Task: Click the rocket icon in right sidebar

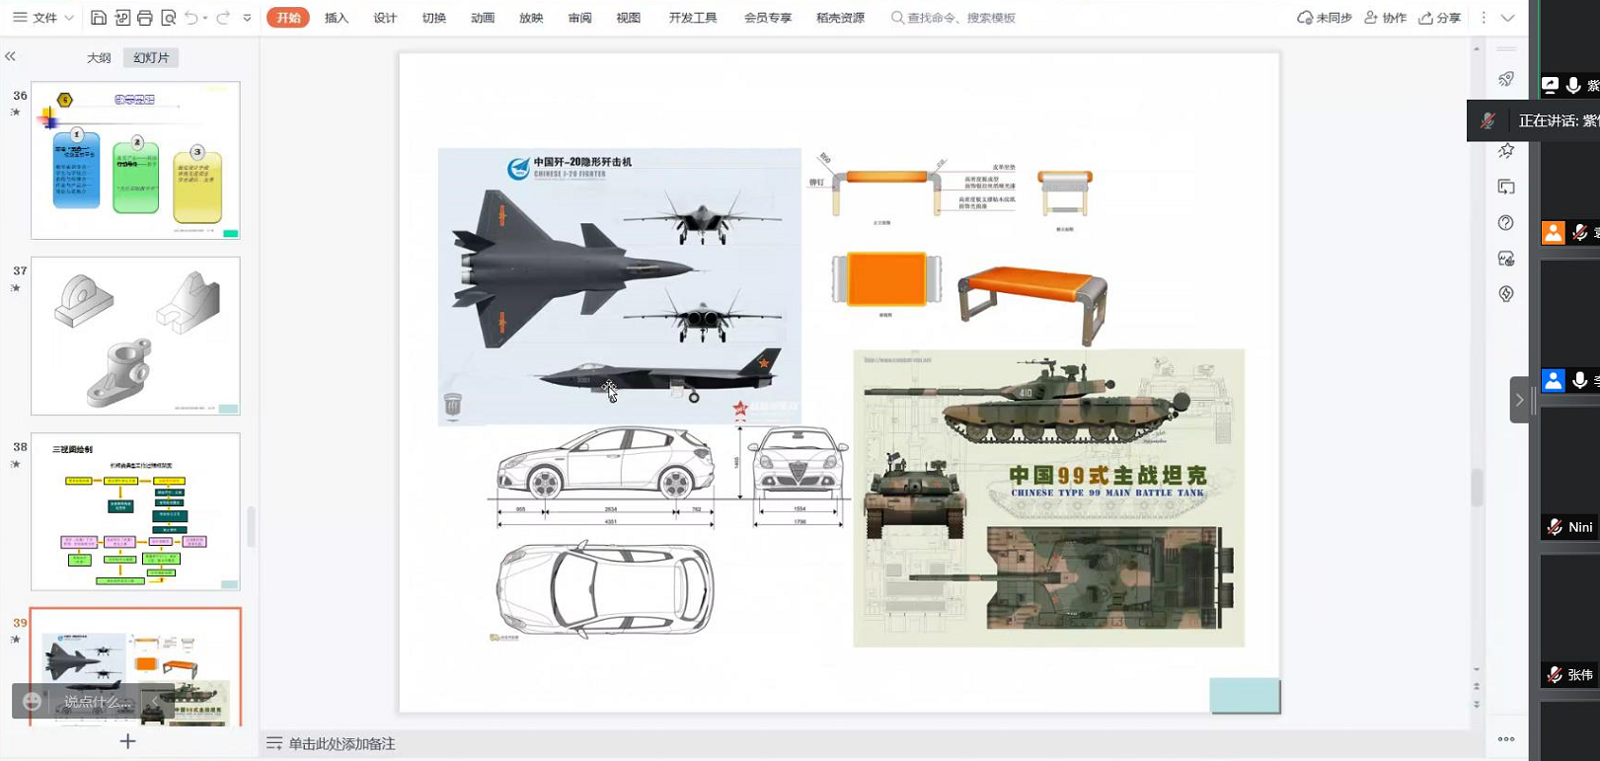Action: [1505, 79]
